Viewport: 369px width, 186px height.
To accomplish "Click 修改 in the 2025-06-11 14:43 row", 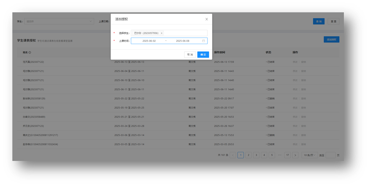I will [x=295, y=71].
